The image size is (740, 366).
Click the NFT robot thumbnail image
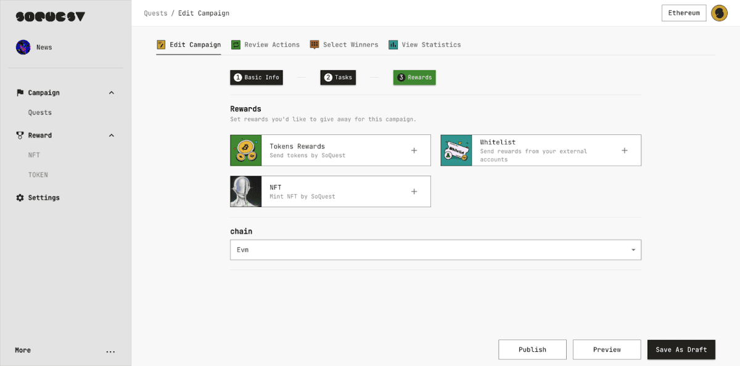coord(246,192)
